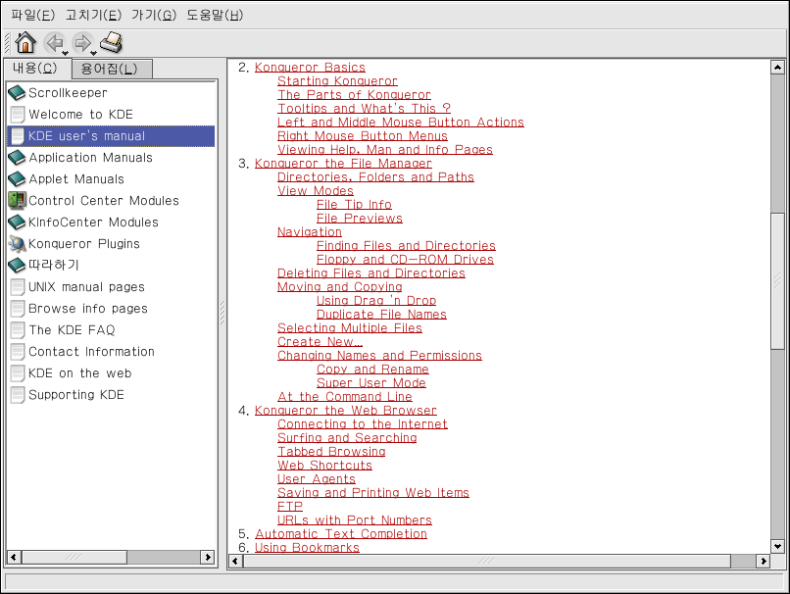This screenshot has width=790, height=594.
Task: Open the 파일(F) menu
Action: pos(32,15)
